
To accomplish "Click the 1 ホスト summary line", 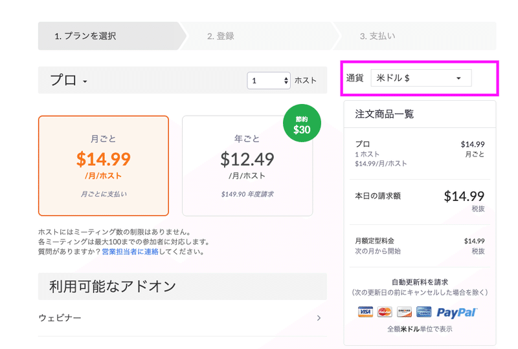I will [367, 154].
